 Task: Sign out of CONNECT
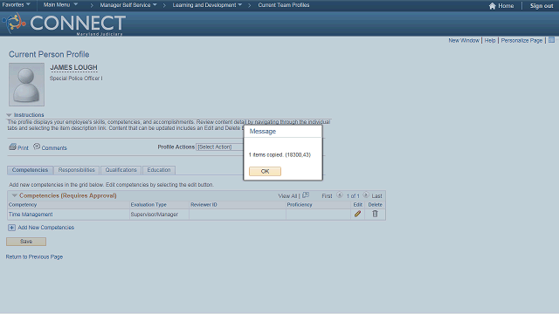tap(542, 6)
